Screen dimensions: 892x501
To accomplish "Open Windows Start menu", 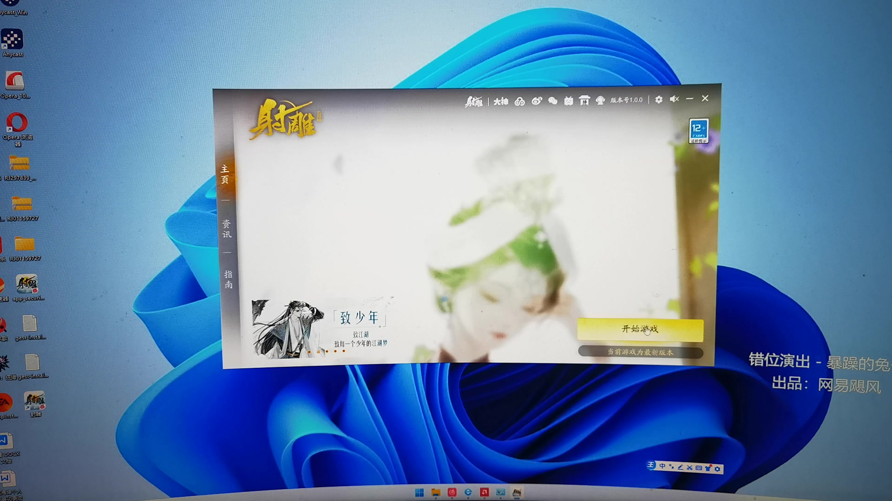I will [419, 493].
